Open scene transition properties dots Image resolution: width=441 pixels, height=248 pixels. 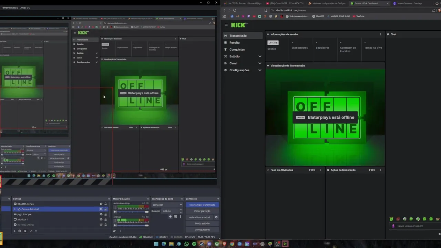click(181, 216)
